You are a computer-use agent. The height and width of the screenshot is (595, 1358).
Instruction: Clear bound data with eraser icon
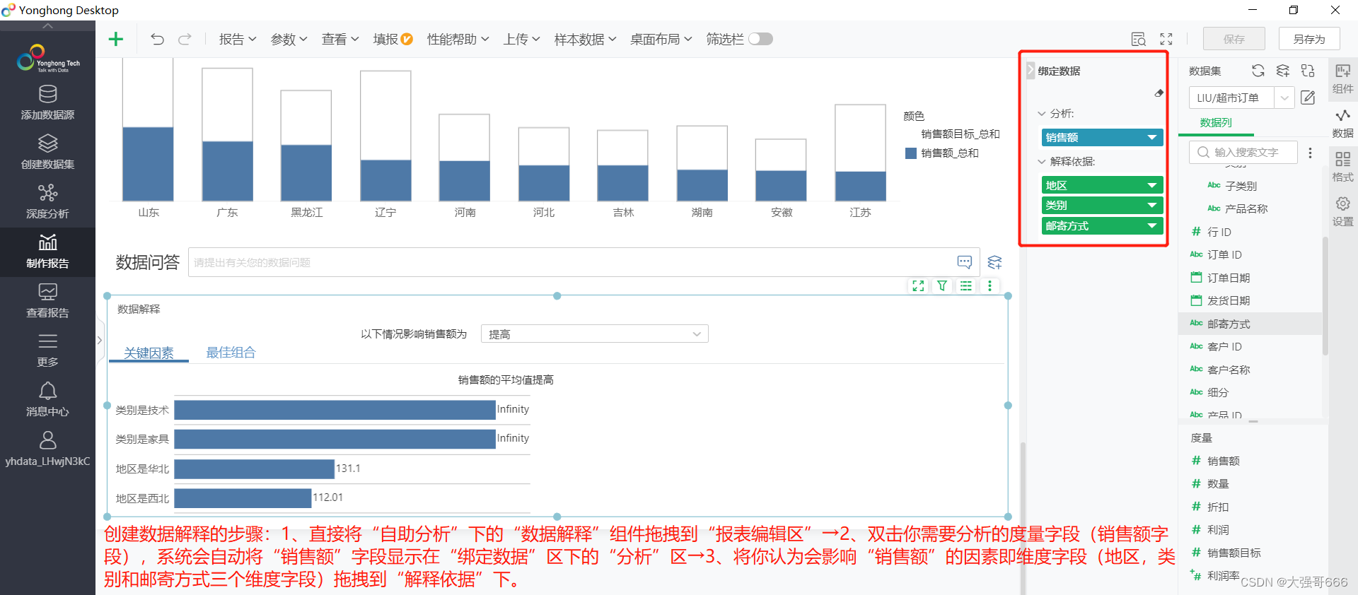pyautogui.click(x=1159, y=93)
